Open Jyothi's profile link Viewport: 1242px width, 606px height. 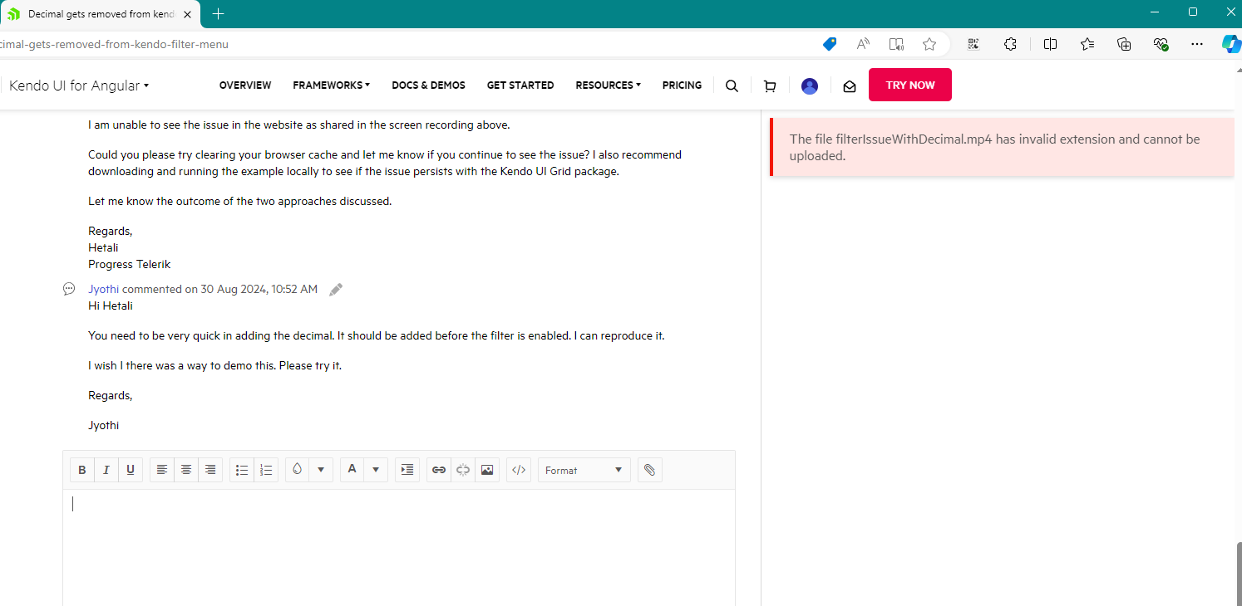pos(104,290)
